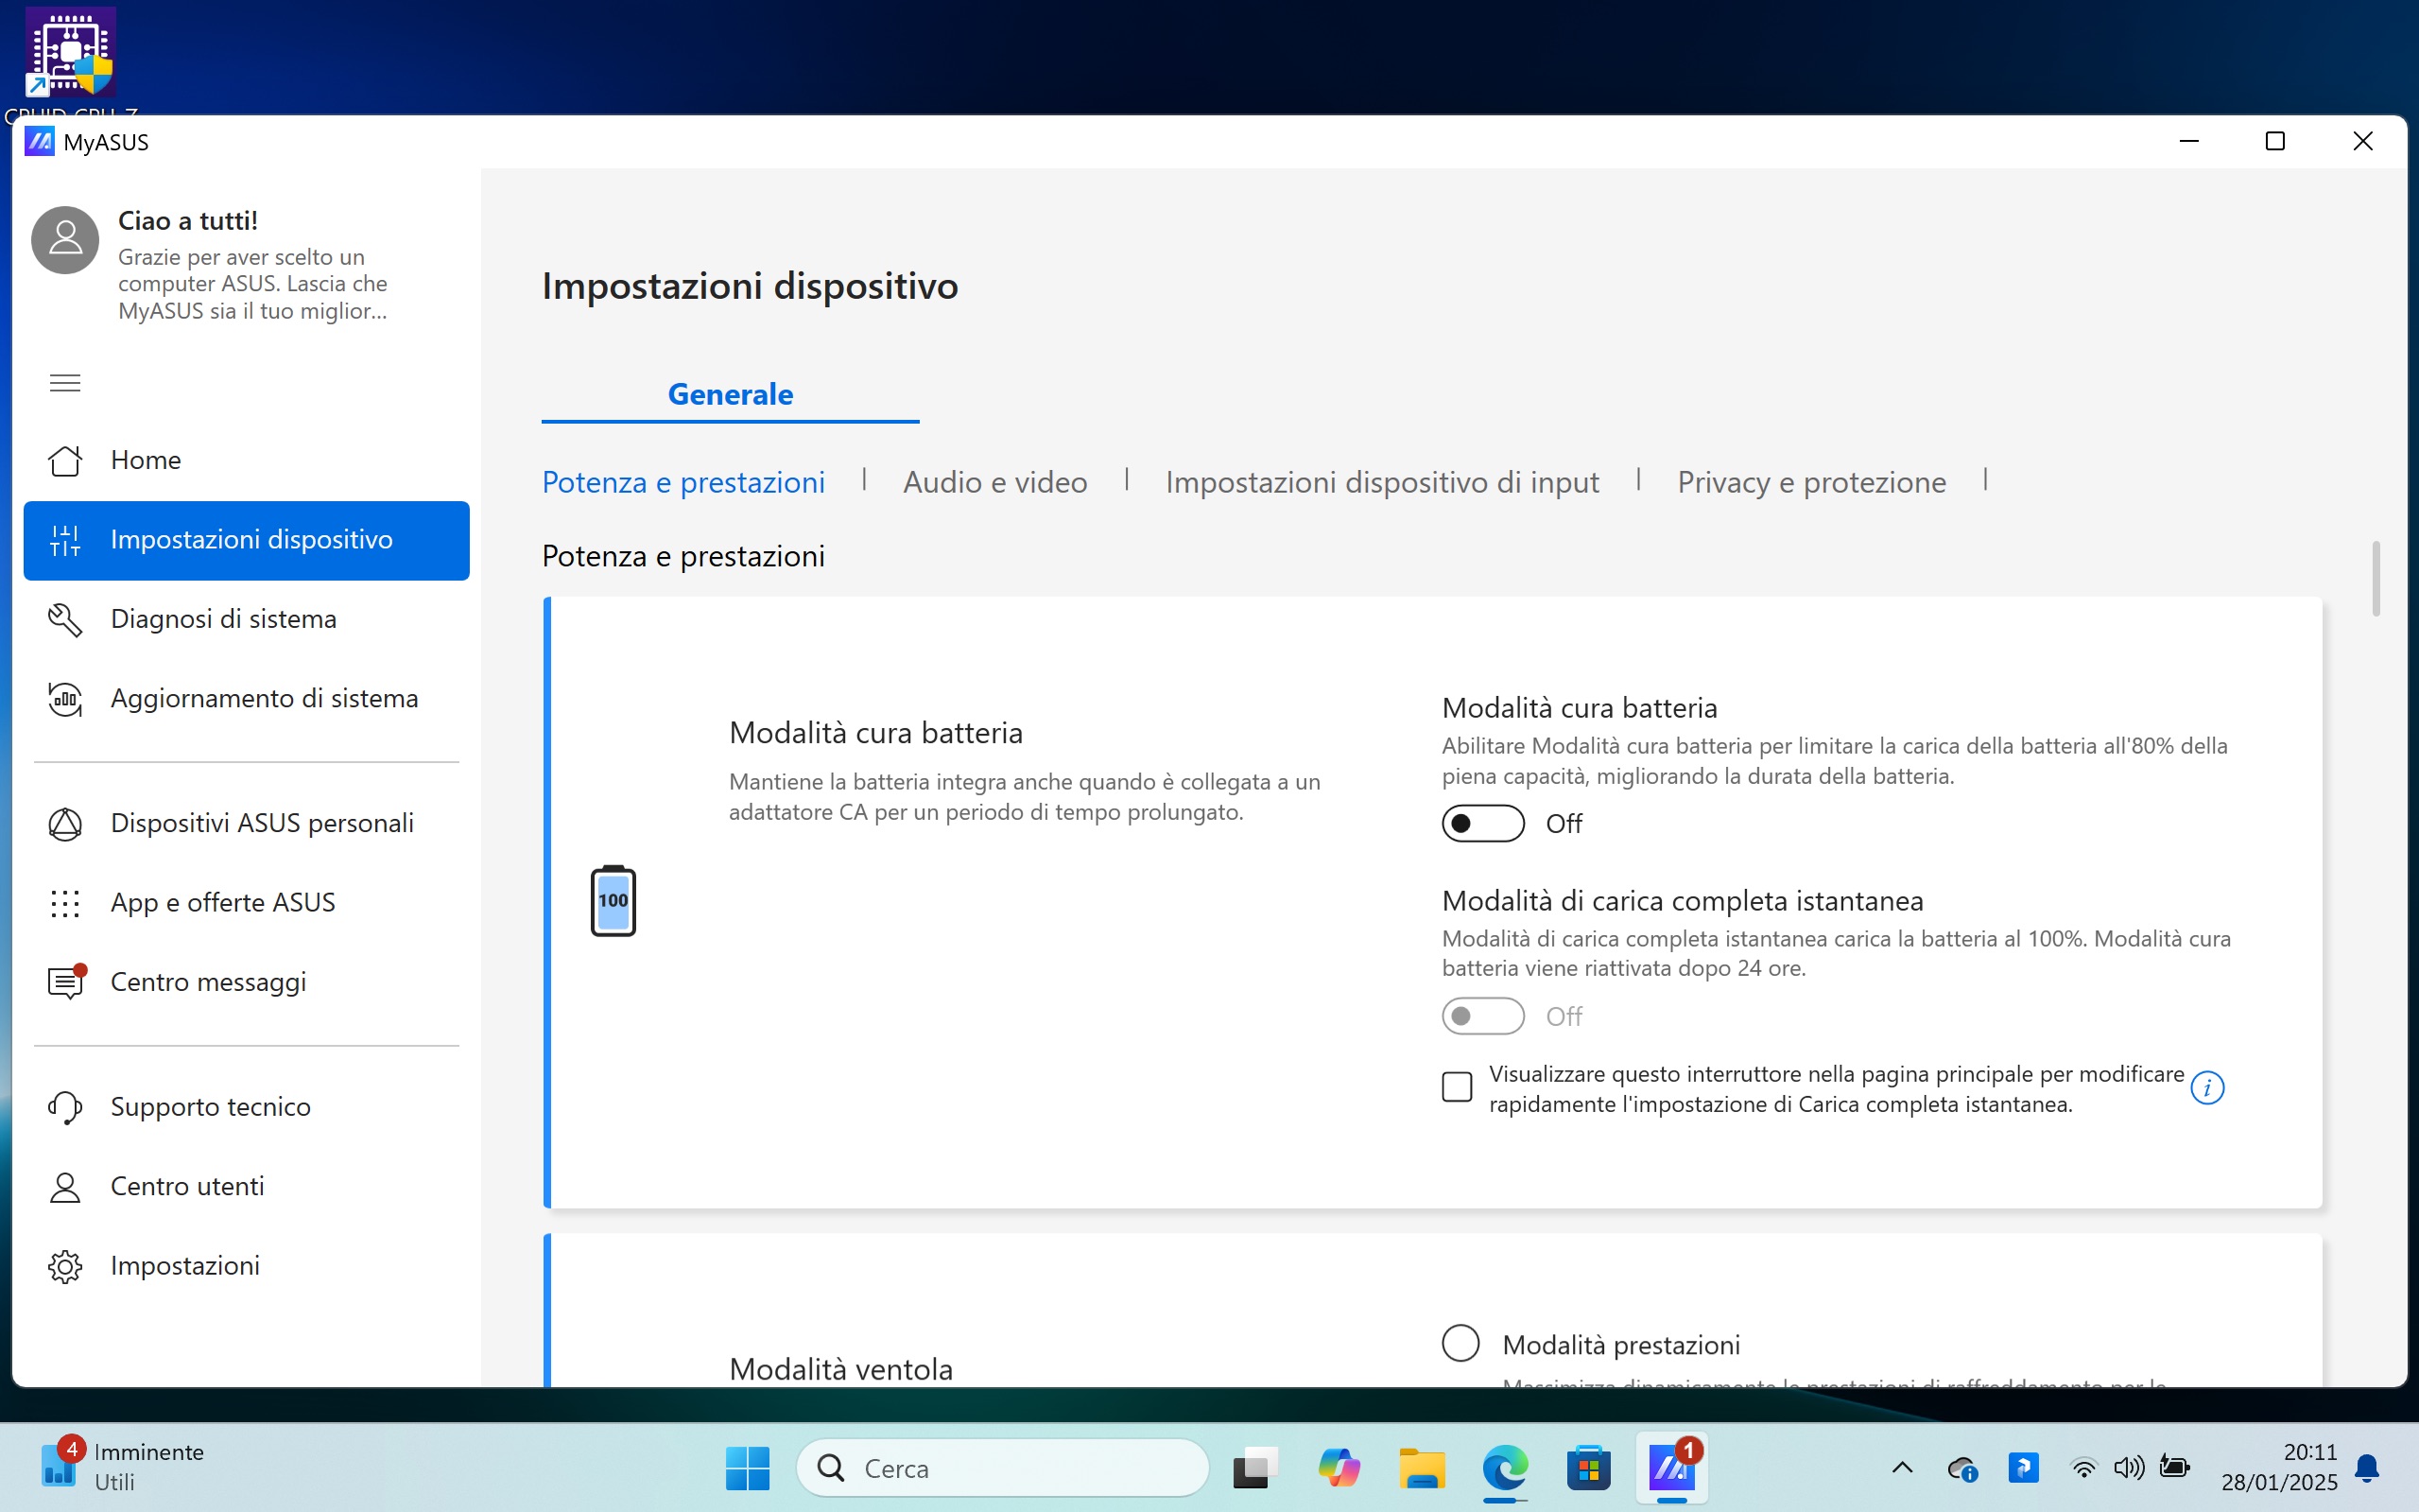The width and height of the screenshot is (2419, 1512).
Task: Switch to the Generale tab
Action: click(x=730, y=395)
